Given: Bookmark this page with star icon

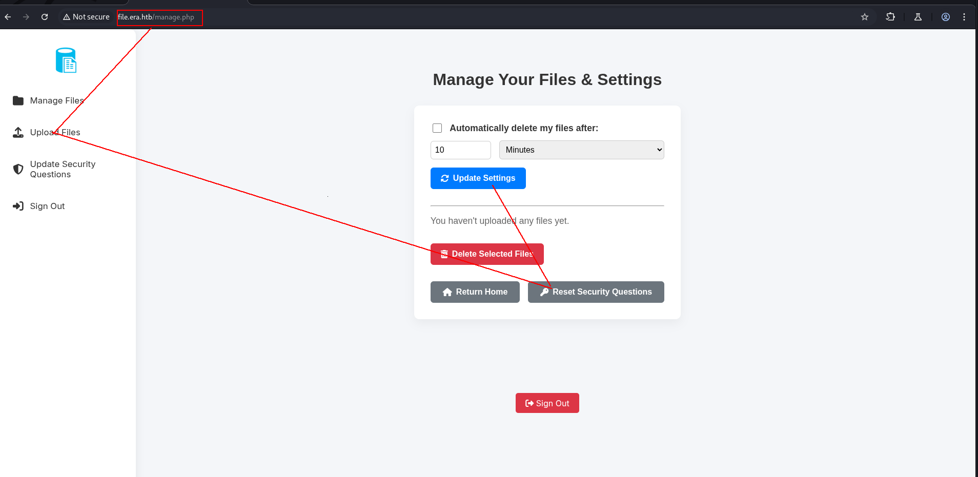Looking at the screenshot, I should click(865, 17).
